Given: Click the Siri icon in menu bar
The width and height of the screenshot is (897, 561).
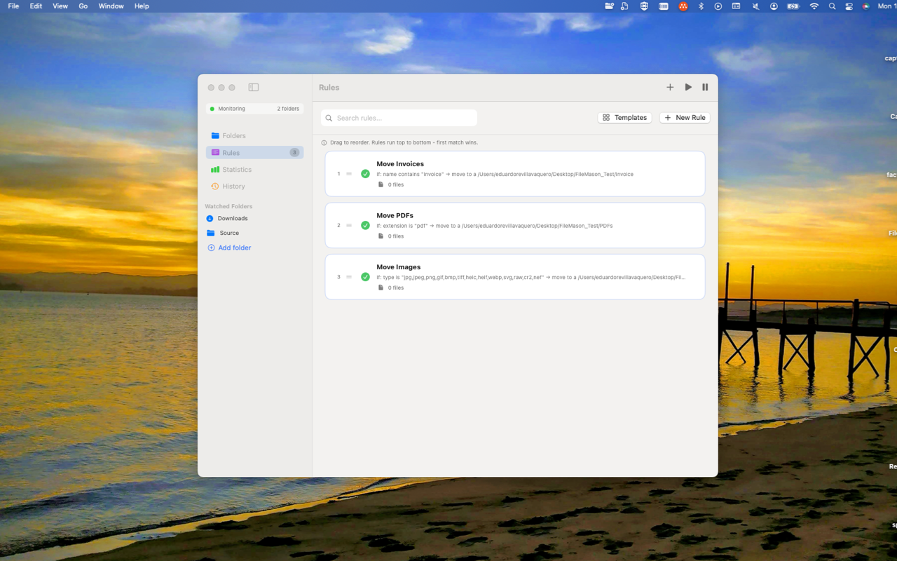Looking at the screenshot, I should [866, 6].
